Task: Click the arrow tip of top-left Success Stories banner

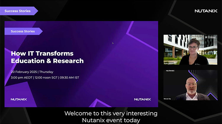Action: coord(36,11)
